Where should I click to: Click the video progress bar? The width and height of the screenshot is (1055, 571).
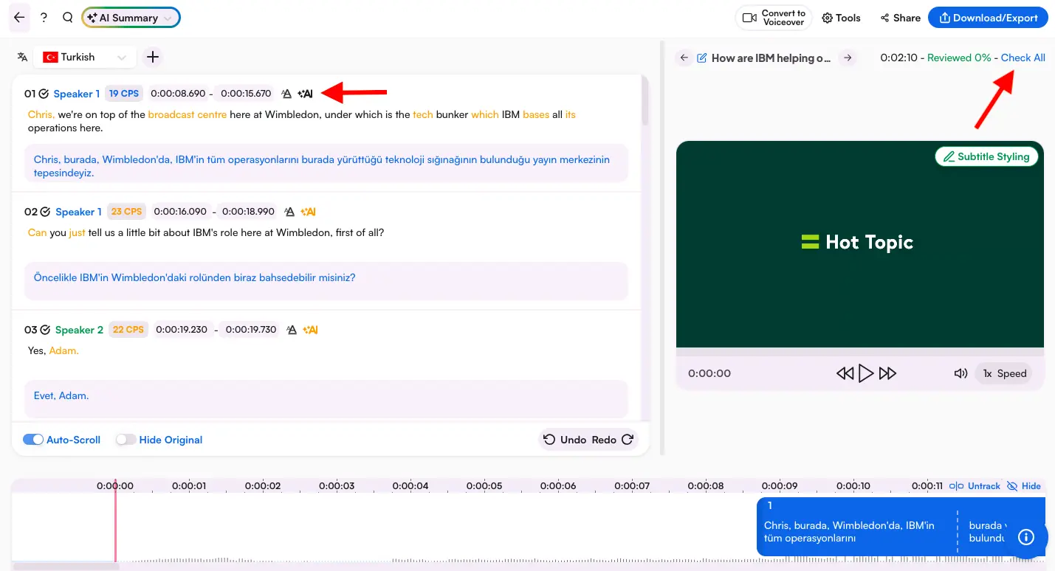pyautogui.click(x=860, y=353)
